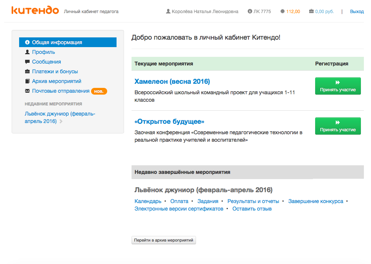
Task: Click the briefcase icon beside 0,00 руб.
Action: (x=311, y=11)
